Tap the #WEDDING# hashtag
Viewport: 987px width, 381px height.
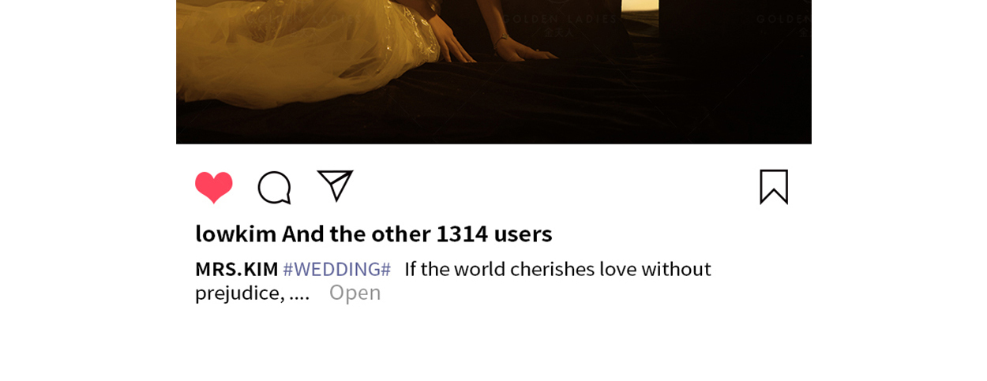(x=337, y=269)
